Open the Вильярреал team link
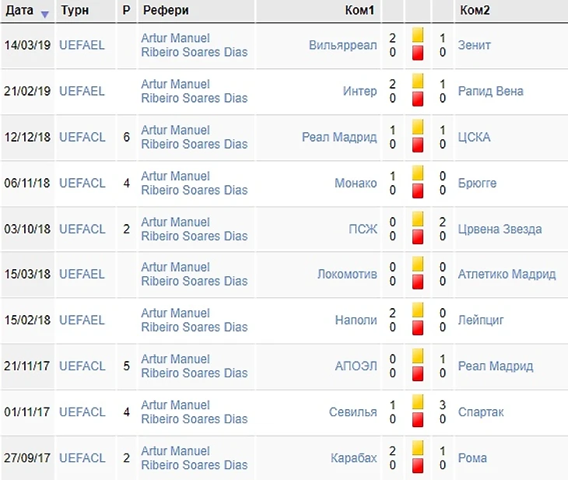Image resolution: width=568 pixels, height=480 pixels. [x=342, y=45]
